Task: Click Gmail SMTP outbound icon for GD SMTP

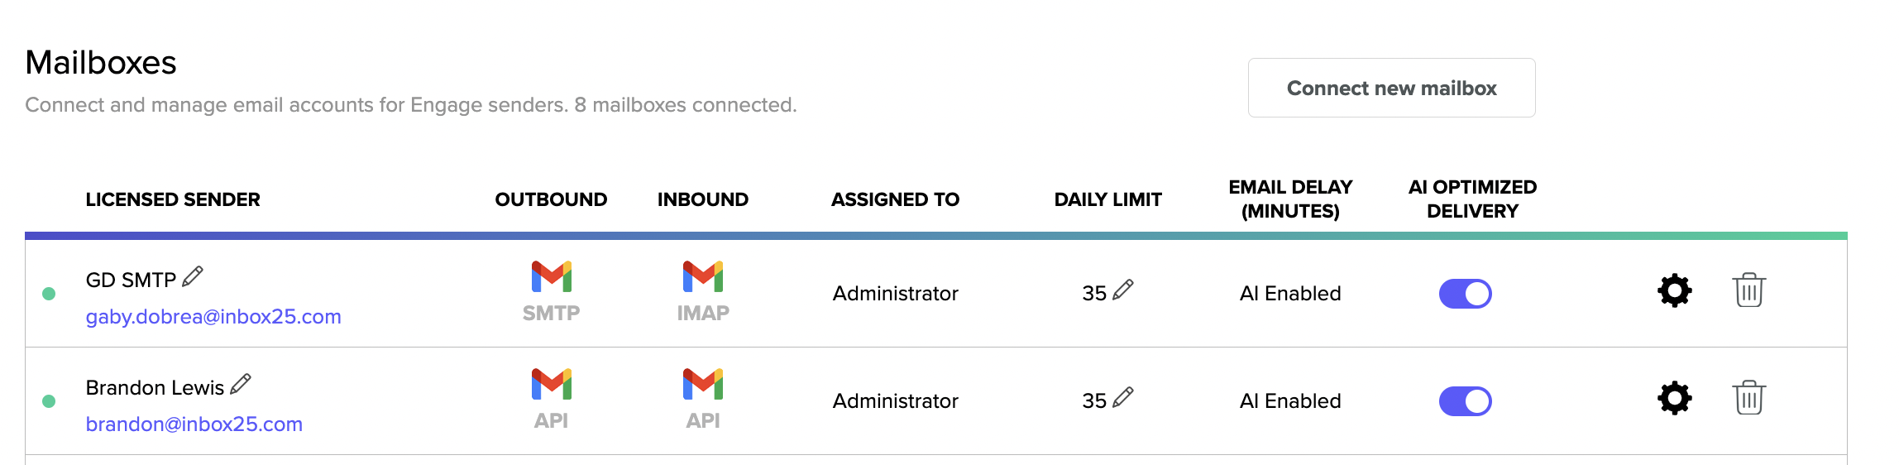Action: [x=552, y=277]
